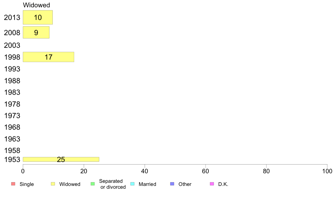This screenshot has height=207, width=335.
Task: Select the 1953 bar showing 25
Action: 61,159
